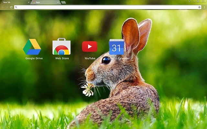The image size is (207, 129).
Task: Switch to the New Tab tab
Action: (x=15, y=2)
